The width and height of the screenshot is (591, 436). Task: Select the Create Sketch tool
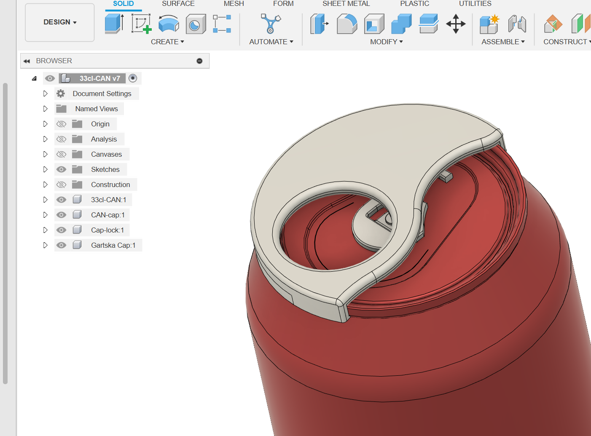(x=141, y=24)
